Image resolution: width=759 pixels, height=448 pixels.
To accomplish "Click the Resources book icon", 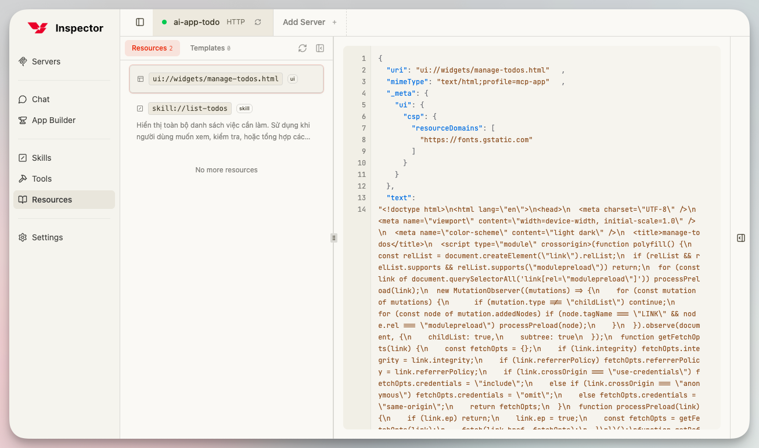I will [23, 200].
